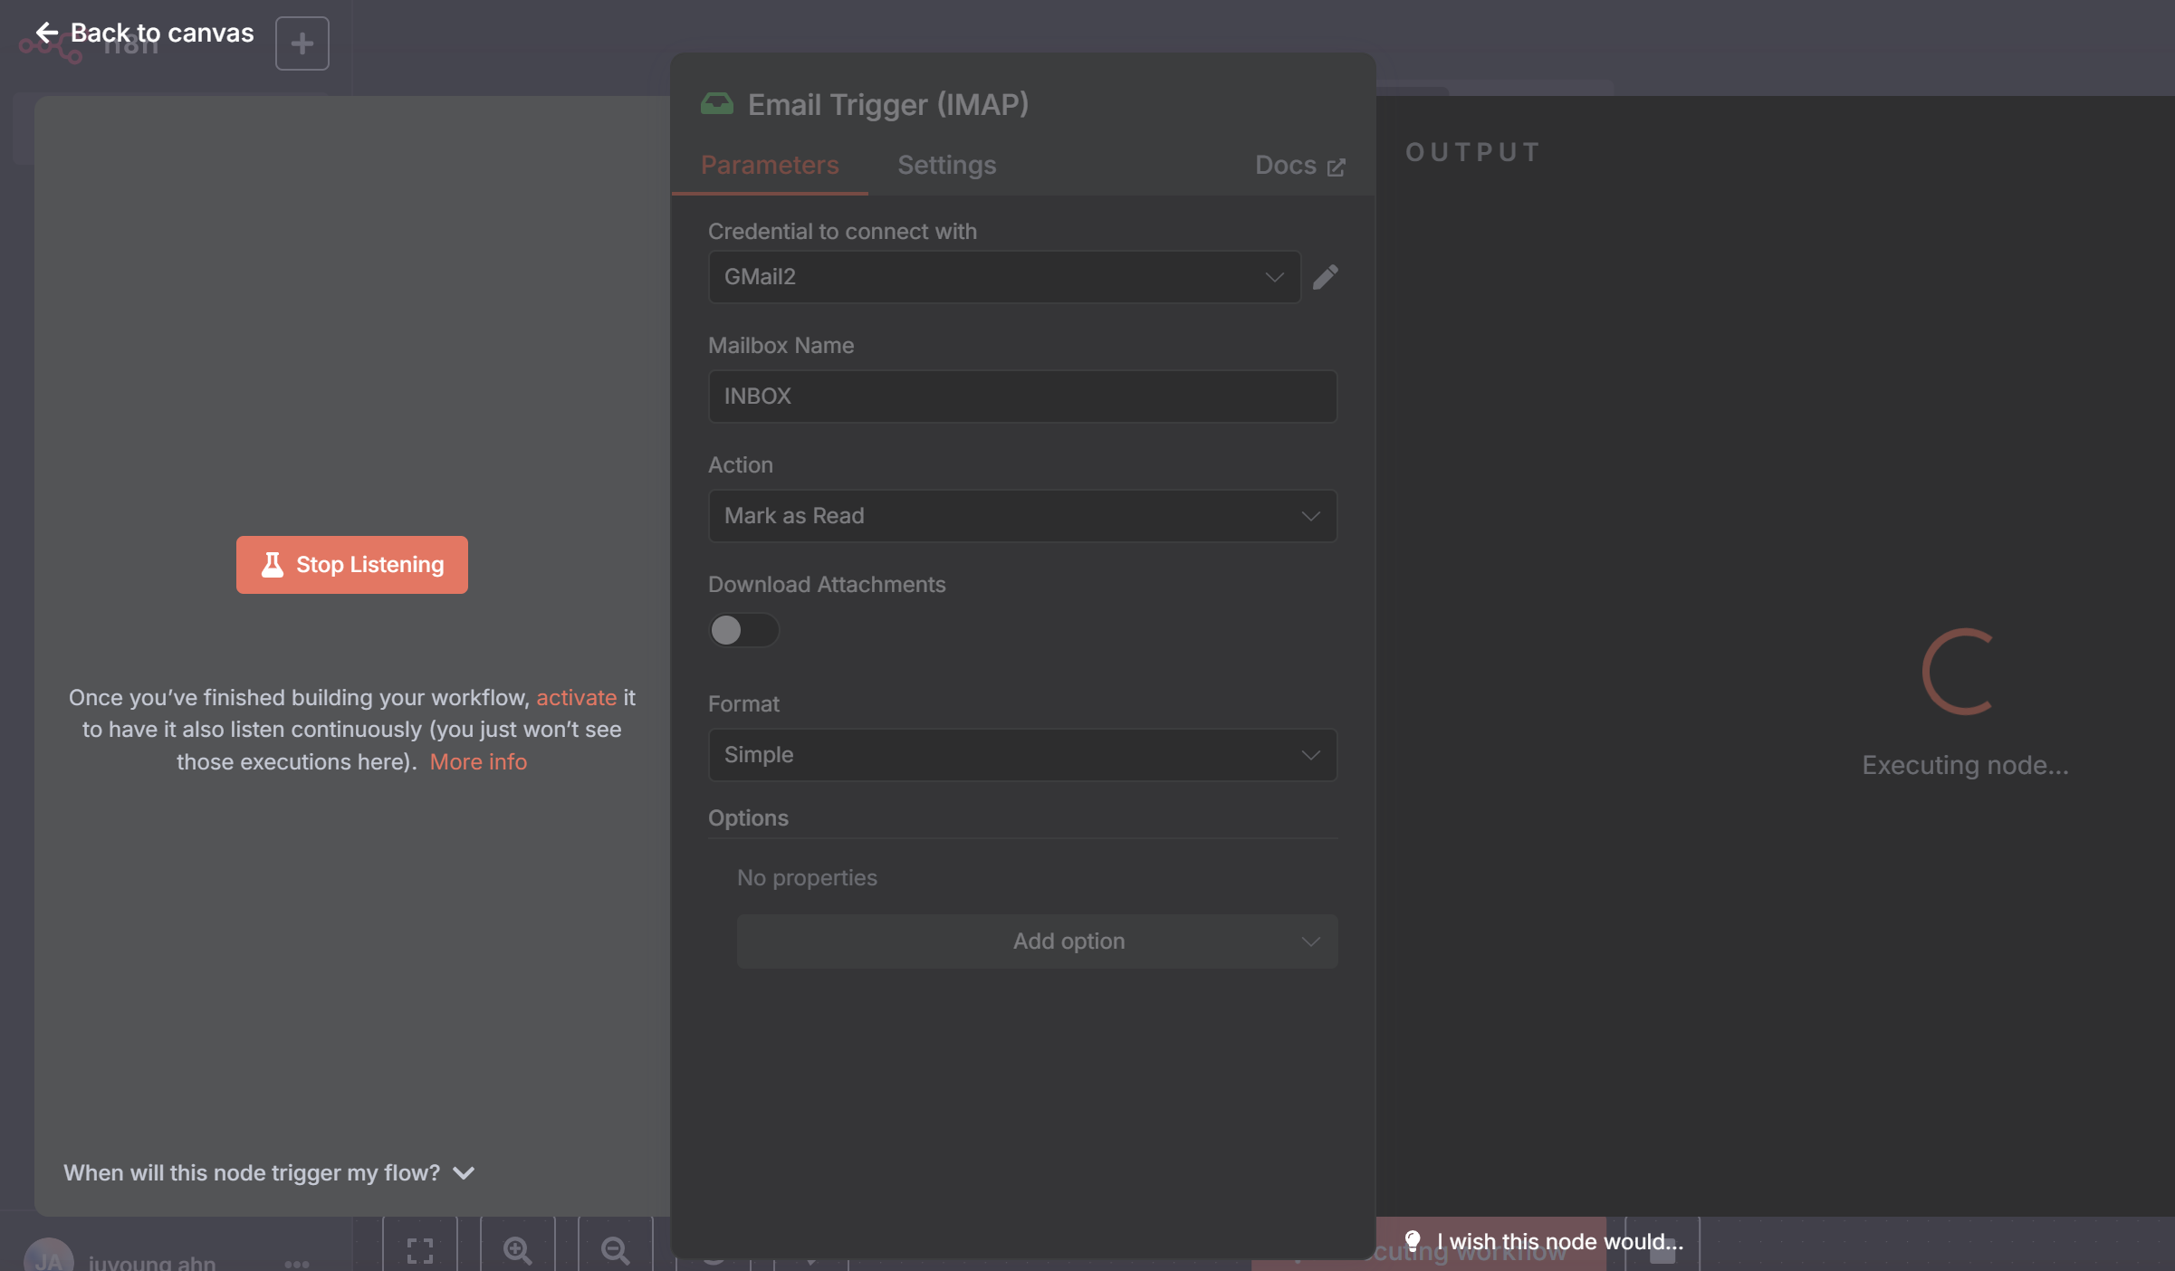Click the JA user avatar
This screenshot has width=2175, height=1271.
point(48,1257)
